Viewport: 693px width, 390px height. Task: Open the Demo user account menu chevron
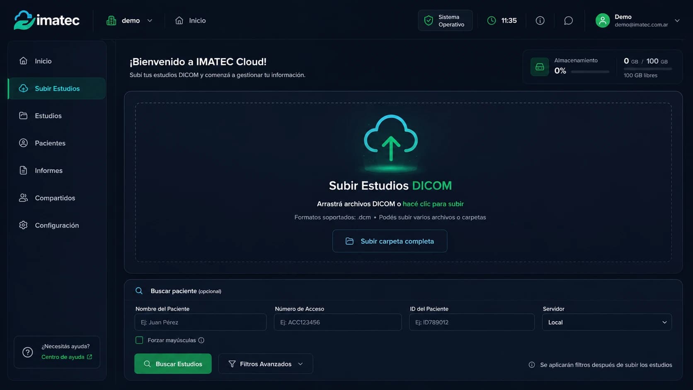[677, 20]
